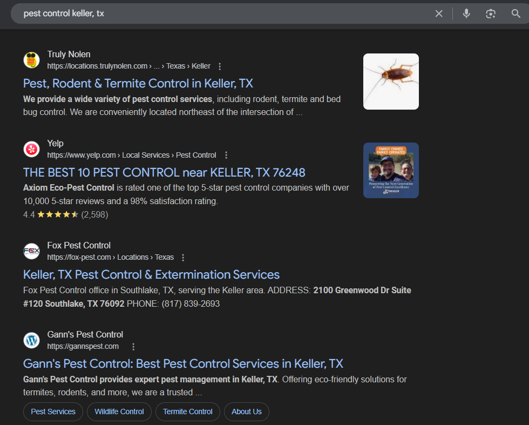
Task: Click the Gann's Pest Control WordPress icon
Action: point(32,340)
